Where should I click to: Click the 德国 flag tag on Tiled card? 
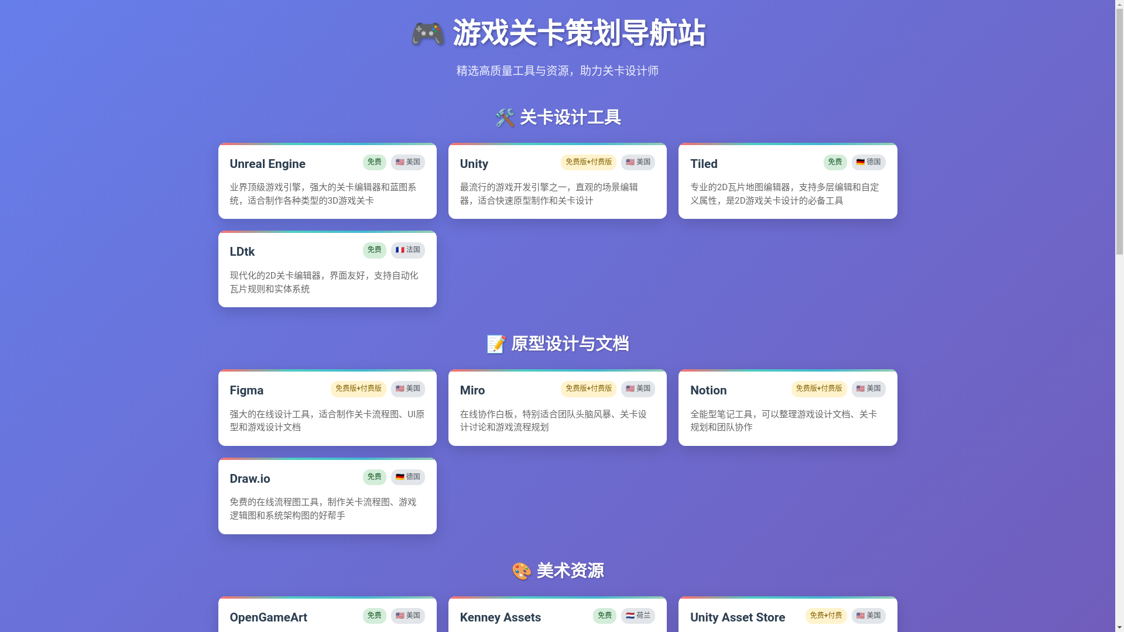pos(869,162)
